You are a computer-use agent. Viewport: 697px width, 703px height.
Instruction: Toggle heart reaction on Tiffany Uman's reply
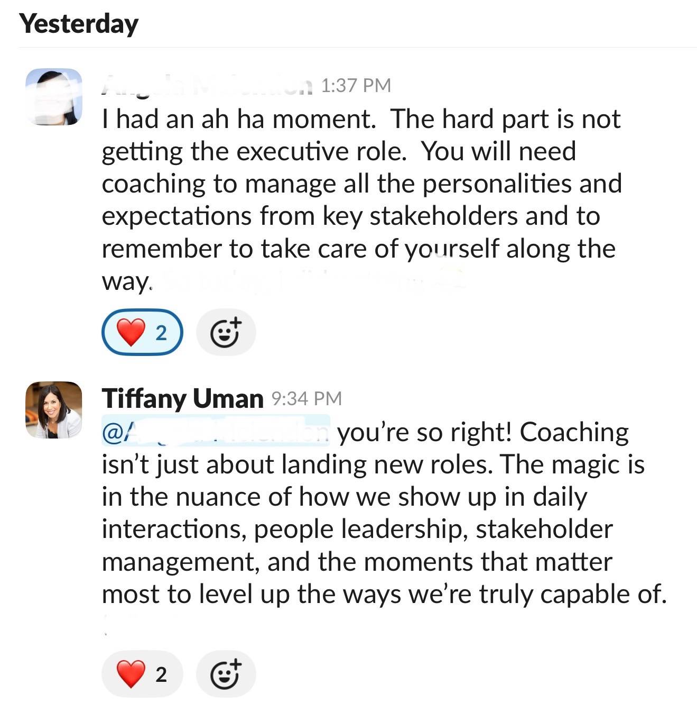(142, 674)
